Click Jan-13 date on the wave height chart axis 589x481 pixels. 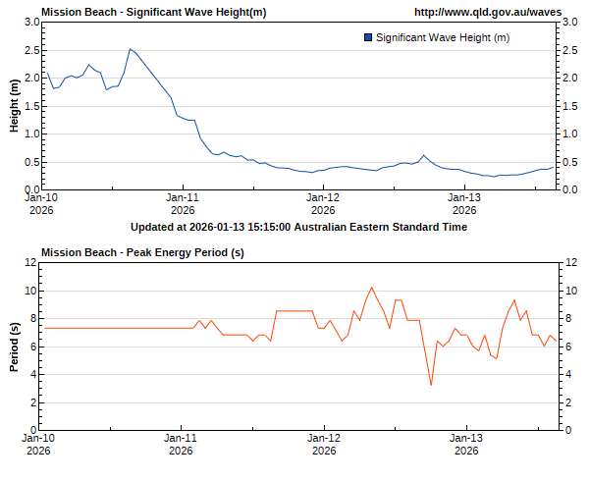pyautogui.click(x=464, y=203)
